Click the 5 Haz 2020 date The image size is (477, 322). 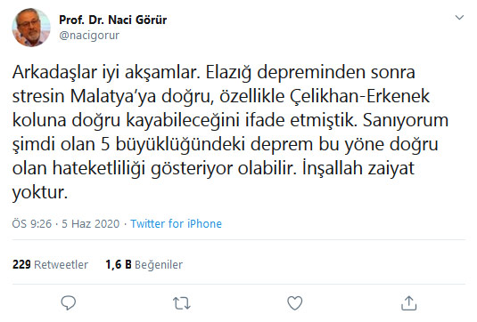pyautogui.click(x=91, y=223)
